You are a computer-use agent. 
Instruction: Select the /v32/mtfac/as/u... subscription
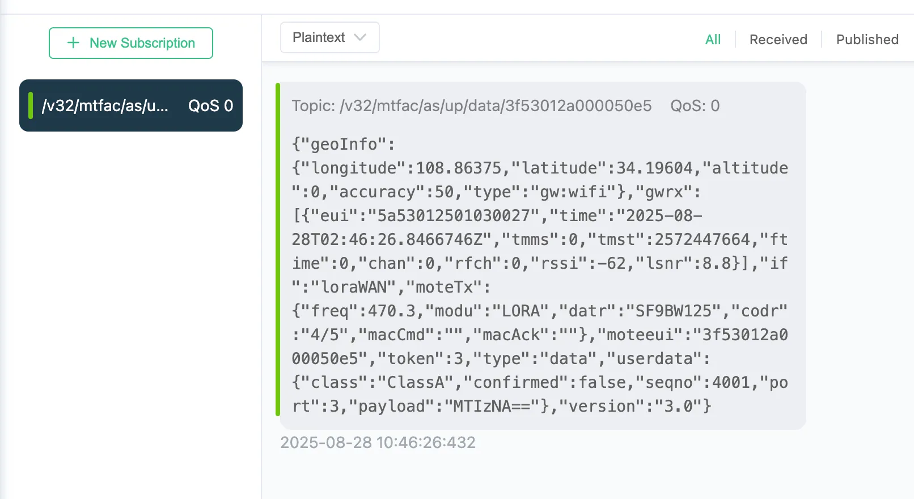pyautogui.click(x=105, y=106)
